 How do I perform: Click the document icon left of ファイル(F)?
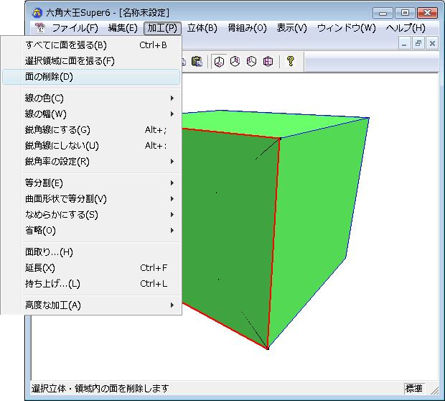click(x=40, y=28)
